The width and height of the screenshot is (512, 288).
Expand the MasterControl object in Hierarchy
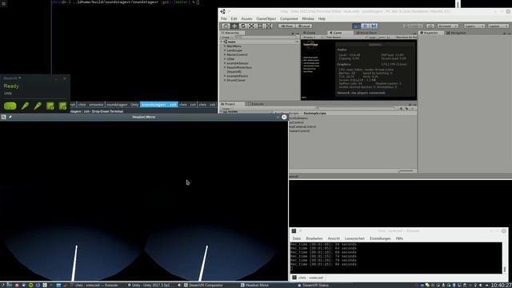click(225, 54)
